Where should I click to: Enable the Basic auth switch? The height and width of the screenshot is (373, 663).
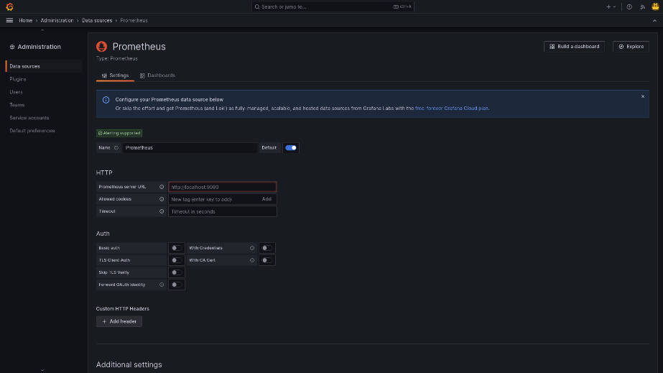coord(176,248)
